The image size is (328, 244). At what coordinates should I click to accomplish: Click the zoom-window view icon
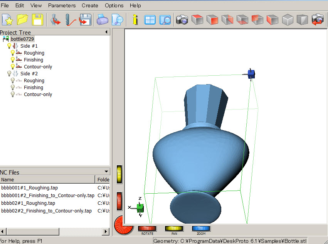click(165, 20)
